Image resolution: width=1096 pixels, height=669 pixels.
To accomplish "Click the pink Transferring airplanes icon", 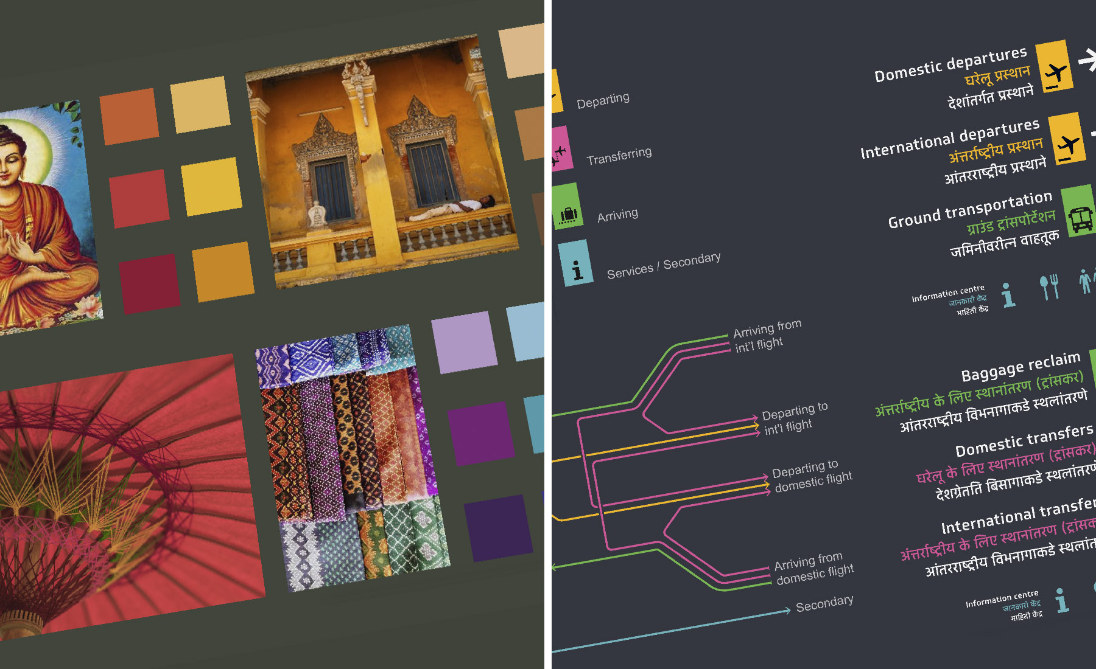I will (561, 149).
